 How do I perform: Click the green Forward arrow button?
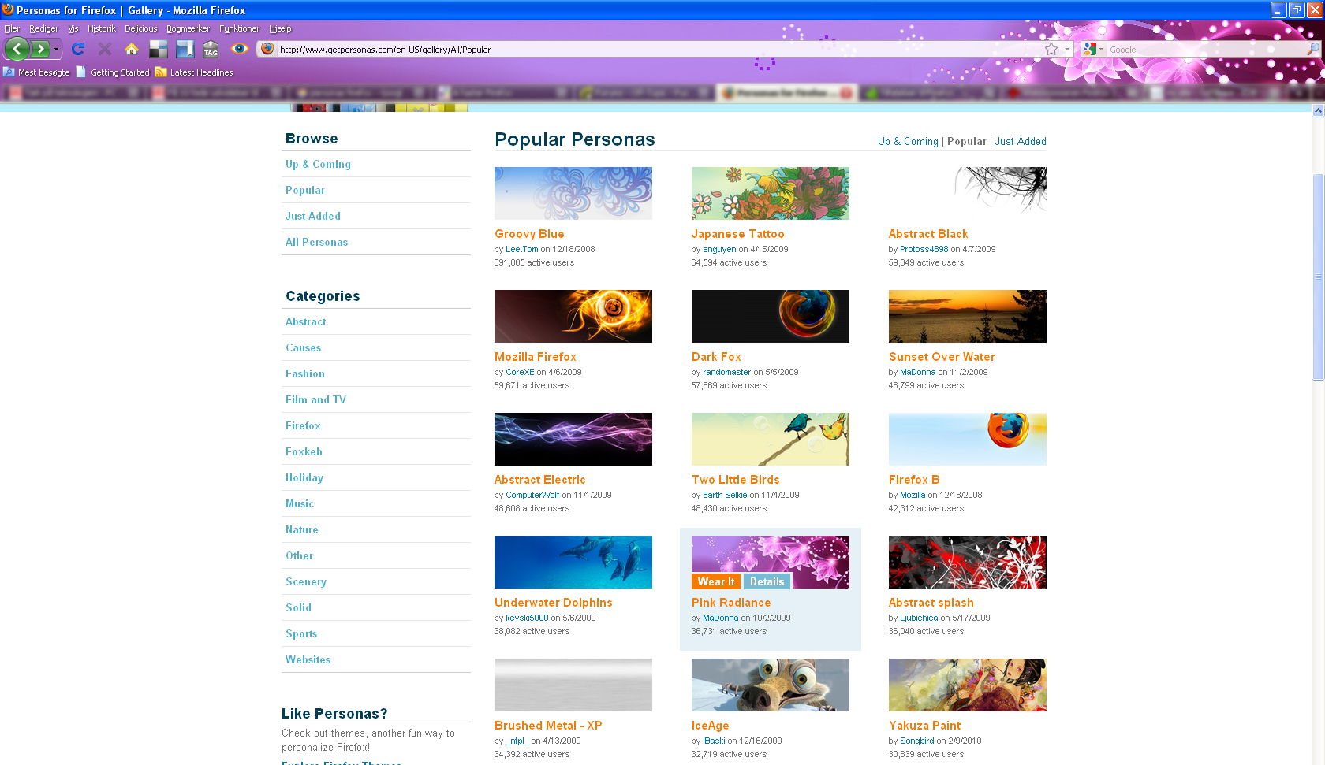(x=40, y=49)
